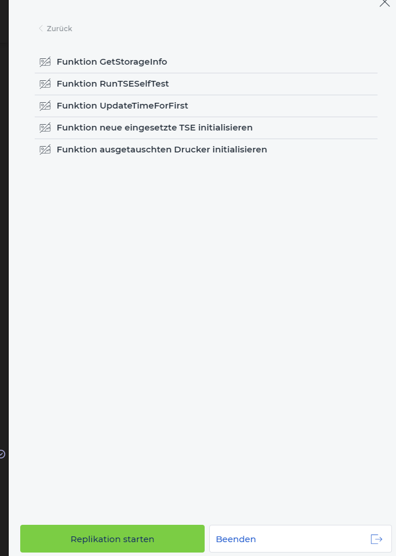Click icon beside neue eingesetzte TSE initialisieren
The image size is (396, 556).
45,128
